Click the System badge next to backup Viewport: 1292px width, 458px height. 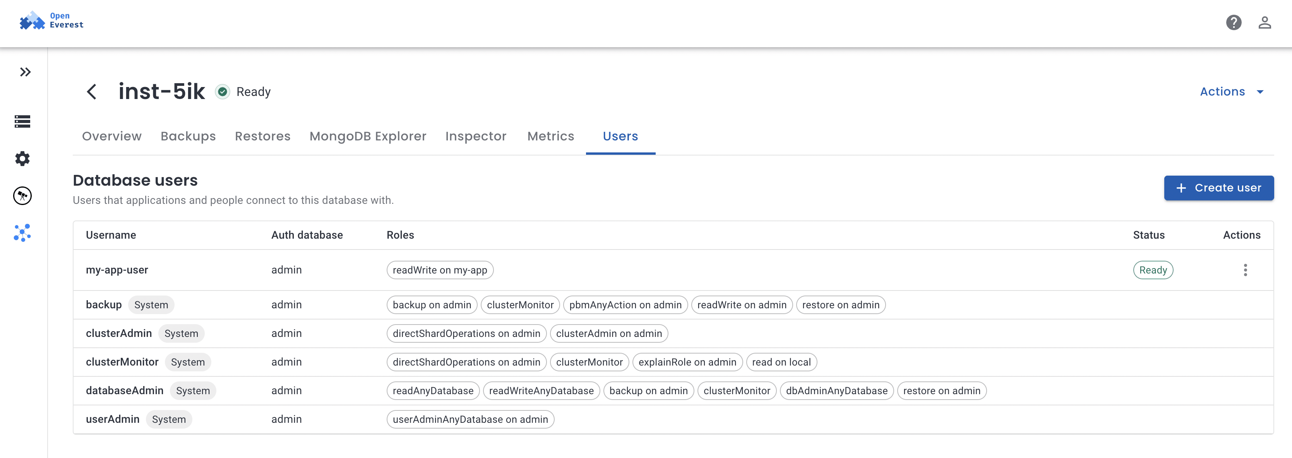coord(151,305)
